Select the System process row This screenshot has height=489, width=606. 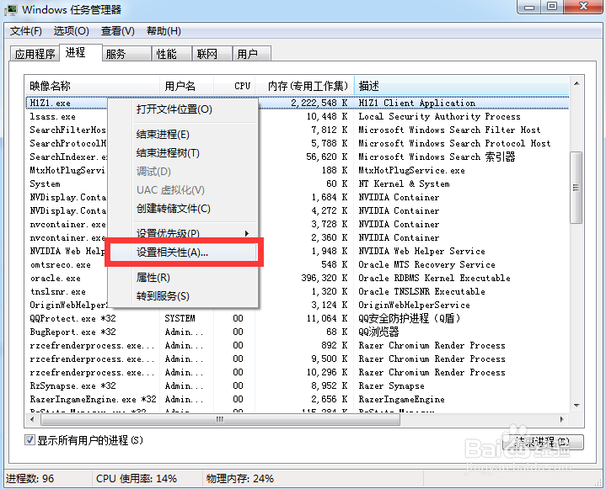298,183
